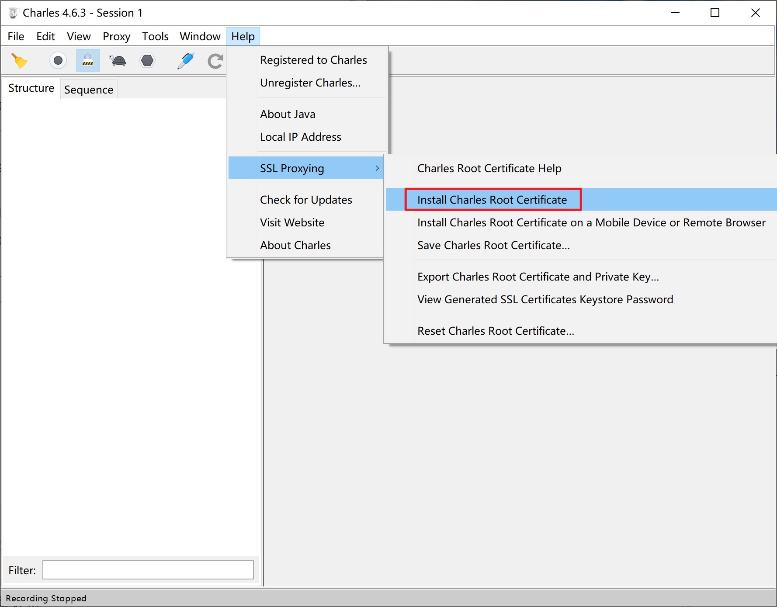Open the Tools menu
Screen dimensions: 777x607
155,36
